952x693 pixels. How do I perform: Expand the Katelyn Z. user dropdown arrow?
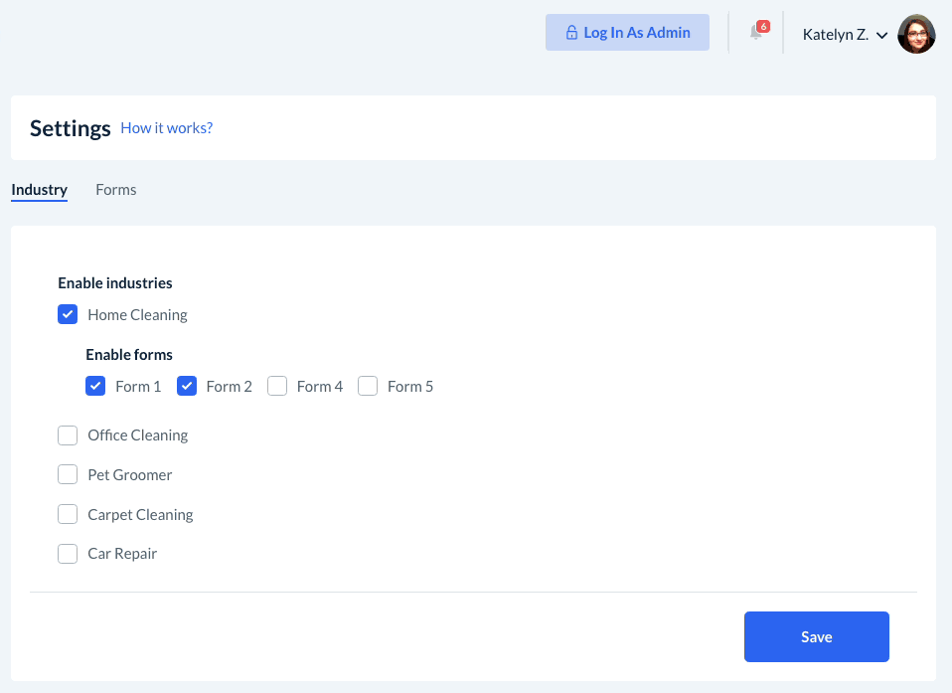[x=882, y=35]
